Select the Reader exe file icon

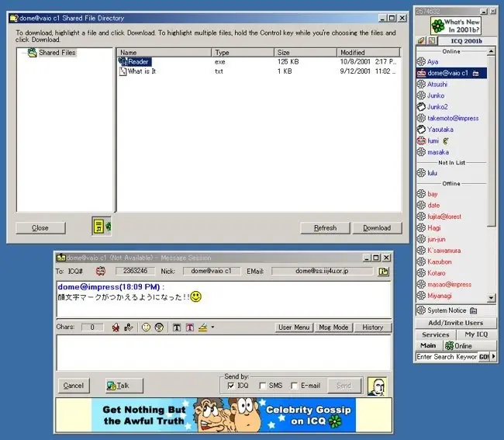point(123,62)
